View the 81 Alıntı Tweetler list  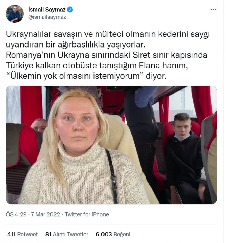(67, 234)
